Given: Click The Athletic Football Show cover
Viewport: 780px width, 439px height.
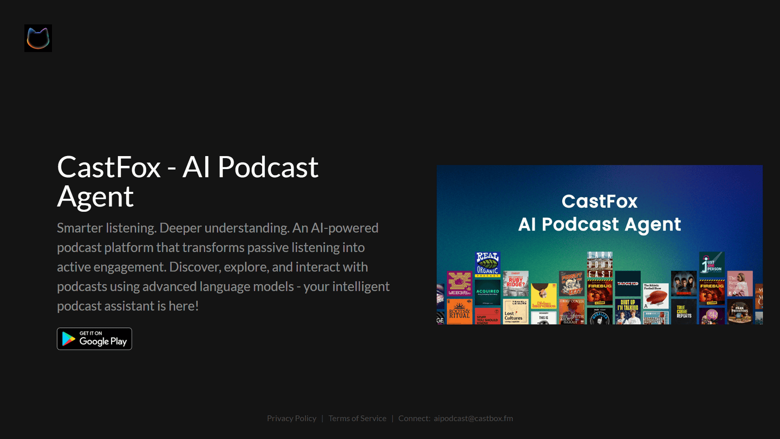Looking at the screenshot, I should pyautogui.click(x=655, y=296).
